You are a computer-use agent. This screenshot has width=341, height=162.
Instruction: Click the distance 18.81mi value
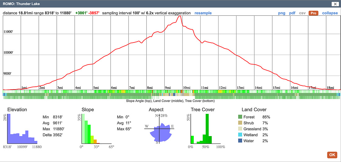[x=25, y=13]
